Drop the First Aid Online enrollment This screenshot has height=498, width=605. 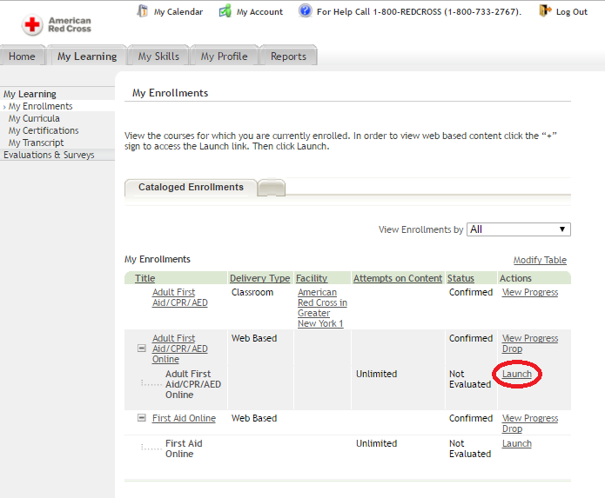coord(512,428)
